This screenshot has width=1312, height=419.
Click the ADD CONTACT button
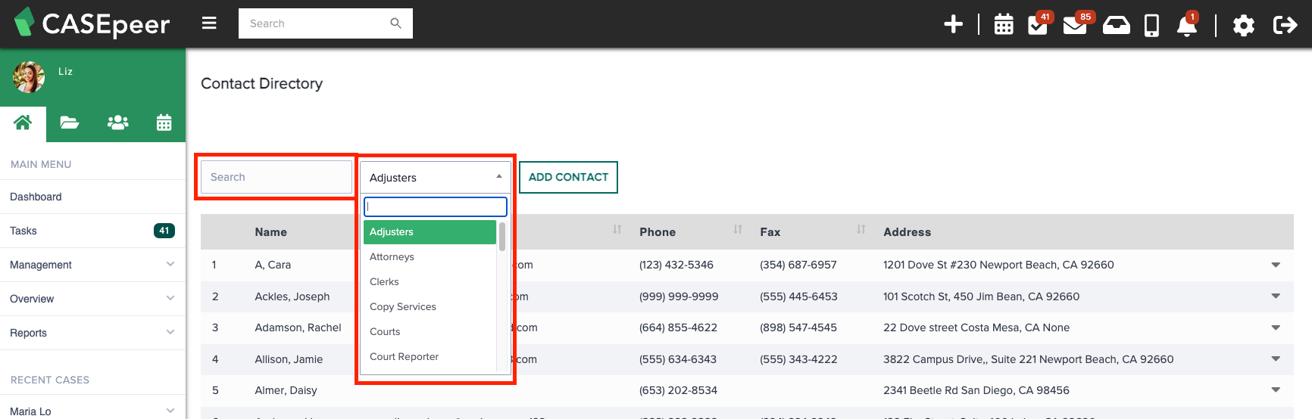[x=568, y=177]
